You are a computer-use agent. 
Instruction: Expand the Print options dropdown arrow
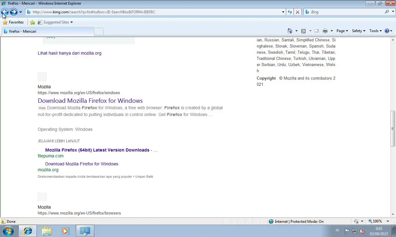[332, 31]
